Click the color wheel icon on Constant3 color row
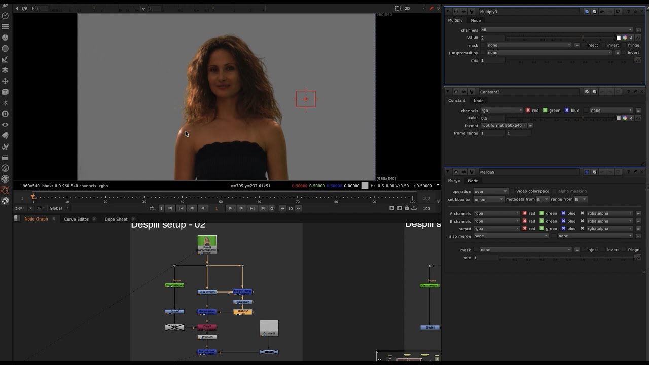The height and width of the screenshot is (365, 649). click(x=625, y=118)
